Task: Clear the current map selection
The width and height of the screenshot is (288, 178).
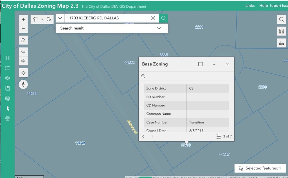Action: (x=49, y=19)
